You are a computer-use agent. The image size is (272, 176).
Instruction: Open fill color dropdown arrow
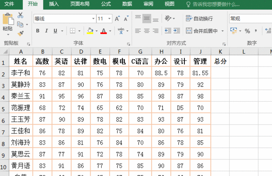96,31
